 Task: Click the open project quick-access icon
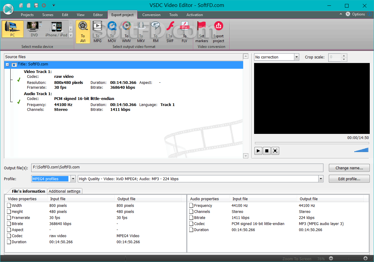[28, 5]
